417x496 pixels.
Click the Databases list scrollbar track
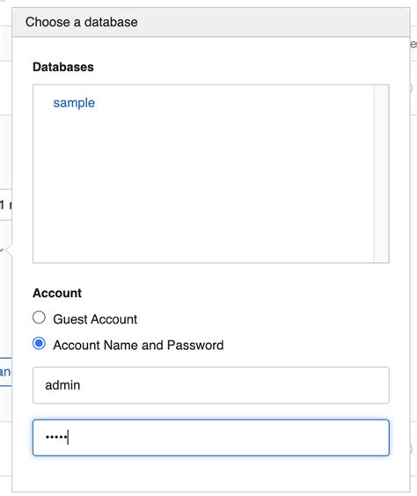pyautogui.click(x=381, y=173)
